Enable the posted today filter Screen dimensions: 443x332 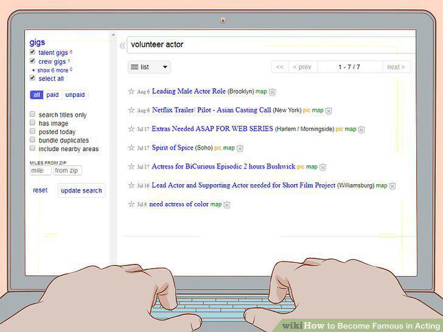[32, 131]
